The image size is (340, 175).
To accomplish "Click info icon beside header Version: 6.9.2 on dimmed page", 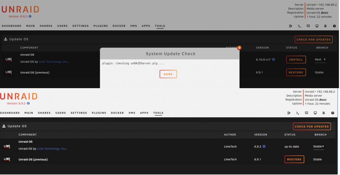I will click(x=30, y=16).
